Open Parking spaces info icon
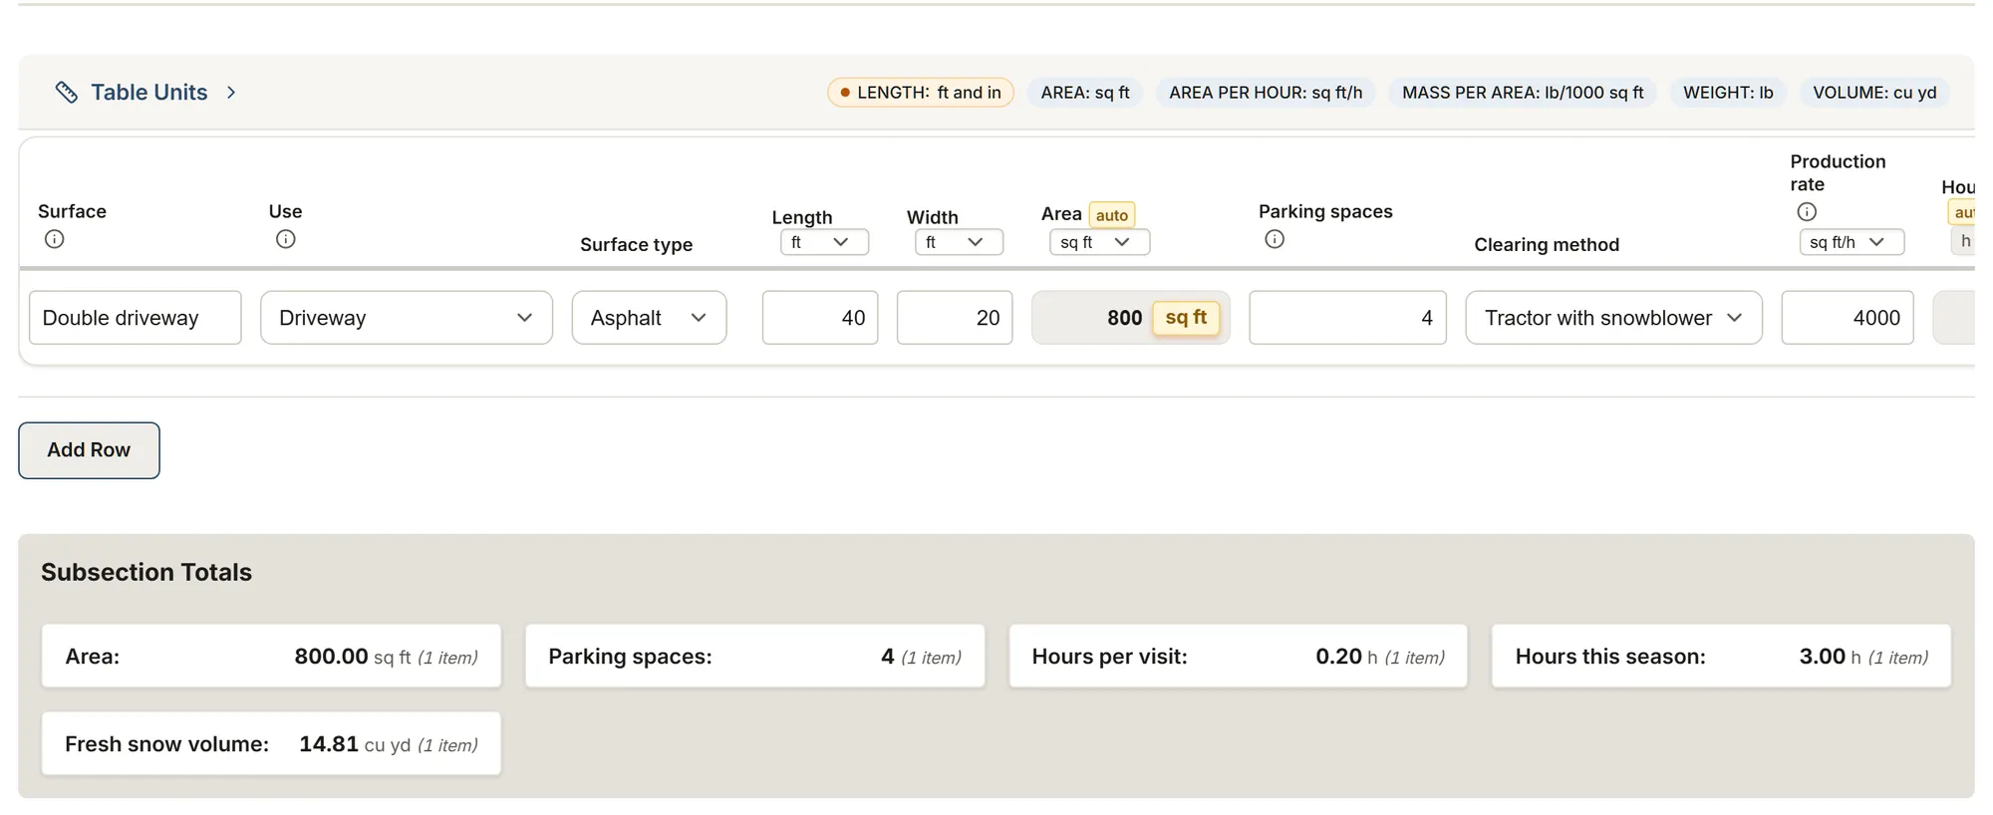 [x=1275, y=239]
